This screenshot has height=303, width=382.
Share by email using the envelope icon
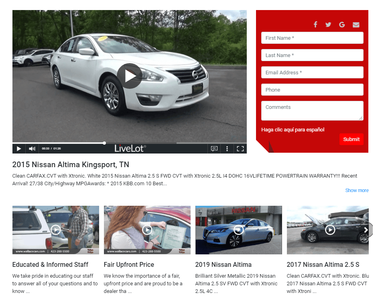click(x=356, y=25)
